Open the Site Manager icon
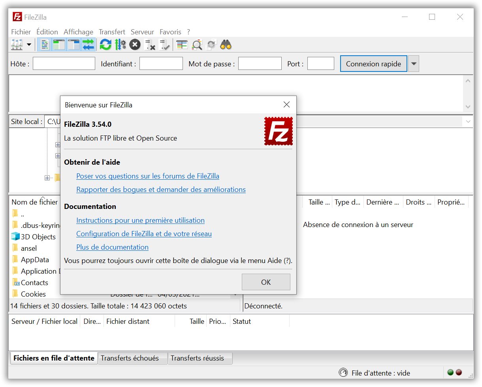 17,45
